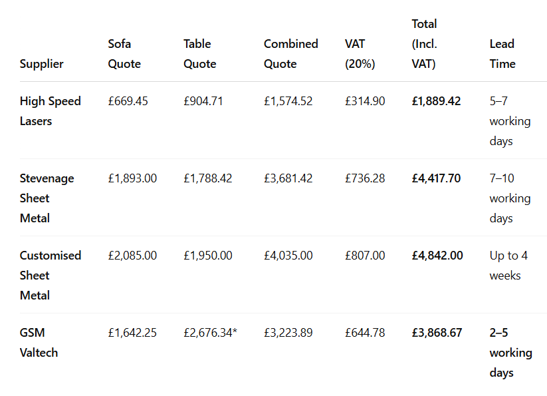Viewport: 547px width, 396px height.
Task: Select the £2,676.34* table quote value
Action: pyautogui.click(x=210, y=333)
